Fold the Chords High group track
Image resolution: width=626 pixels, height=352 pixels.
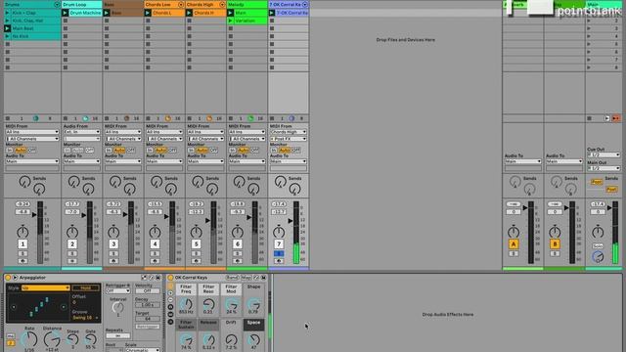222,4
